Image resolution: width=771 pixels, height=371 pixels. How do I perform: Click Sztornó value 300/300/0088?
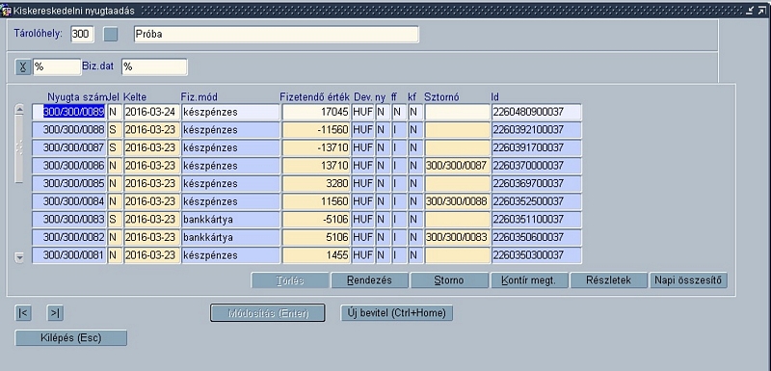[457, 201]
